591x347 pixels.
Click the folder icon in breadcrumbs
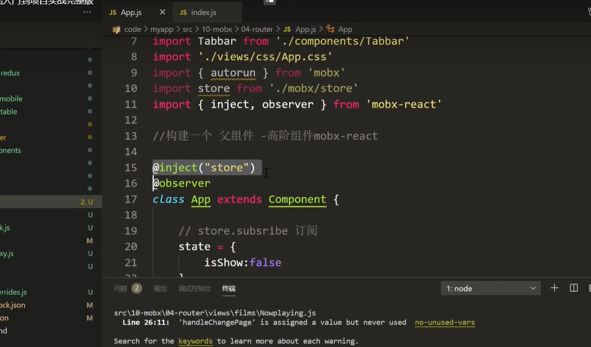[x=117, y=29]
